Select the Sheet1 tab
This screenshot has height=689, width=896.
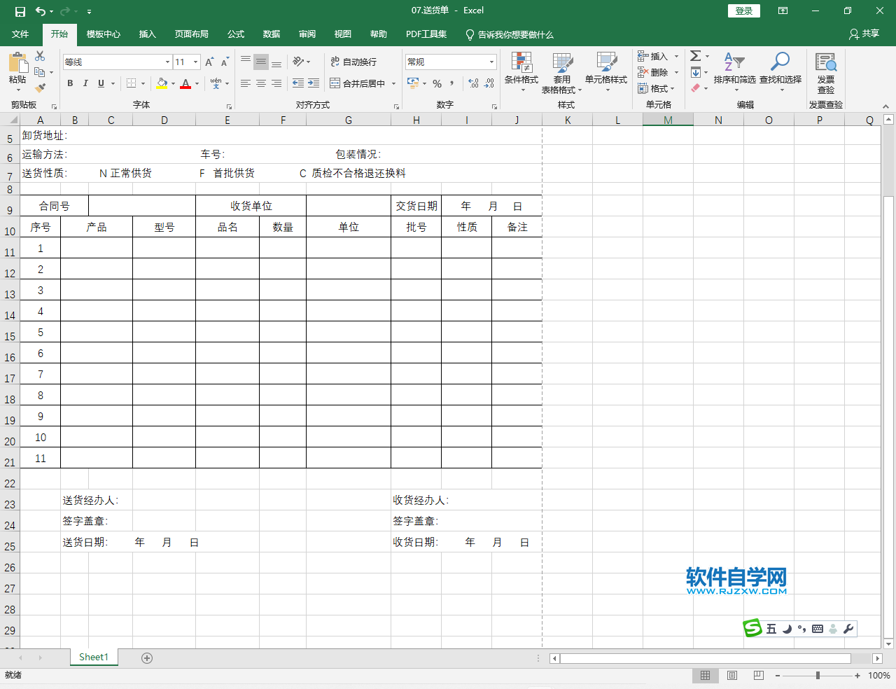(94, 657)
